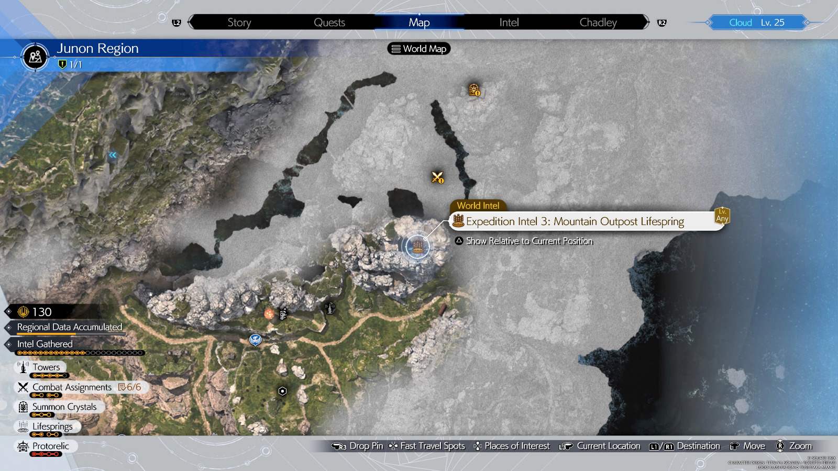Screen dimensions: 838x471
Task: Toggle the Towers intel filter
Action: [x=46, y=367]
